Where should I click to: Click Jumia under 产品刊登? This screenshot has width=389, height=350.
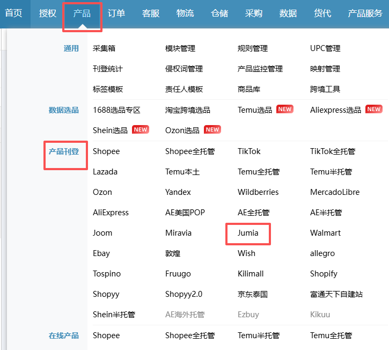[248, 233]
